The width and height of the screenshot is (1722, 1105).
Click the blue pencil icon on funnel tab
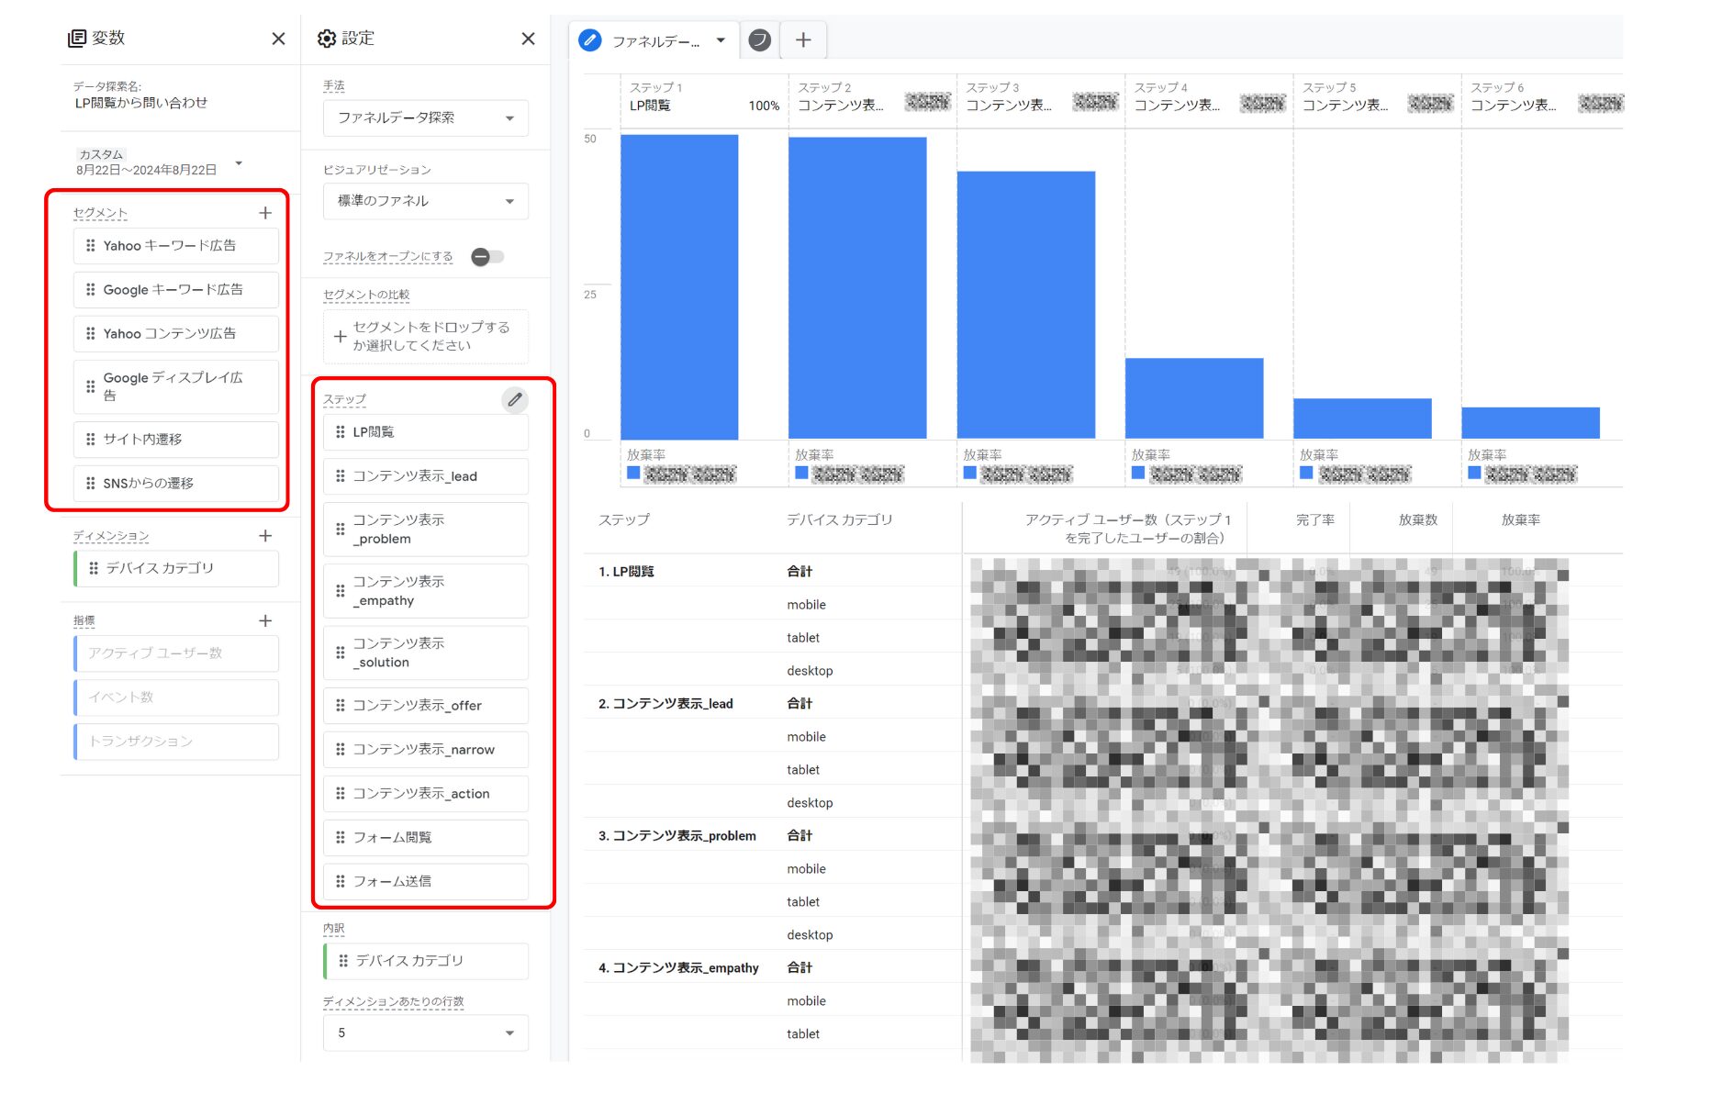click(x=590, y=40)
